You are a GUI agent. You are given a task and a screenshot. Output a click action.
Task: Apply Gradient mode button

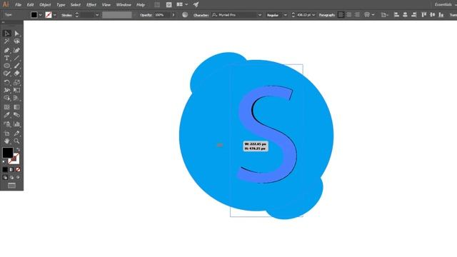pyautogui.click(x=11, y=170)
